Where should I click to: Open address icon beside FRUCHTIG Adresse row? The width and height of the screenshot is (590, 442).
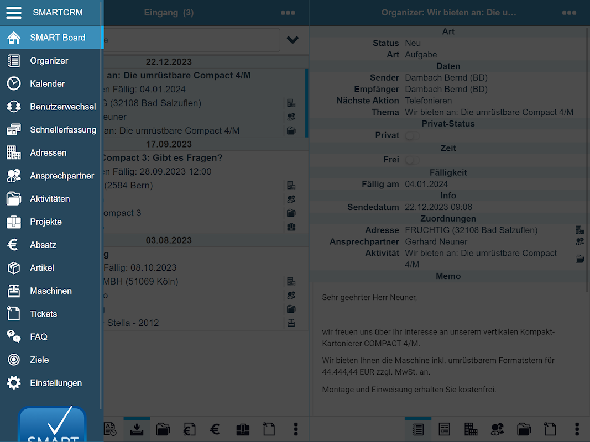tap(580, 230)
